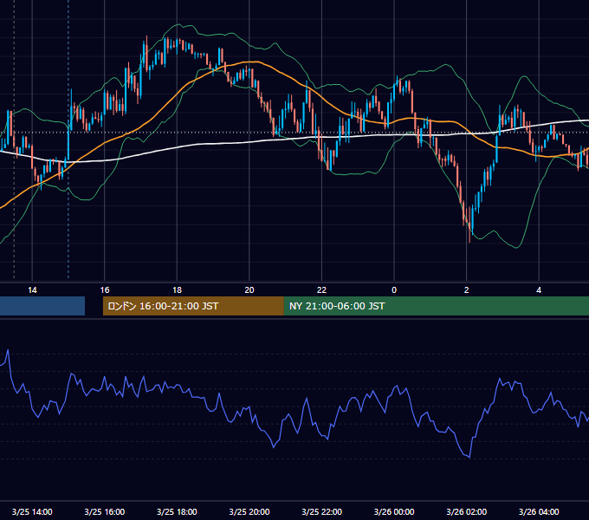Click the 3/26 02:00 time label
The image size is (589, 520).
pyautogui.click(x=466, y=511)
